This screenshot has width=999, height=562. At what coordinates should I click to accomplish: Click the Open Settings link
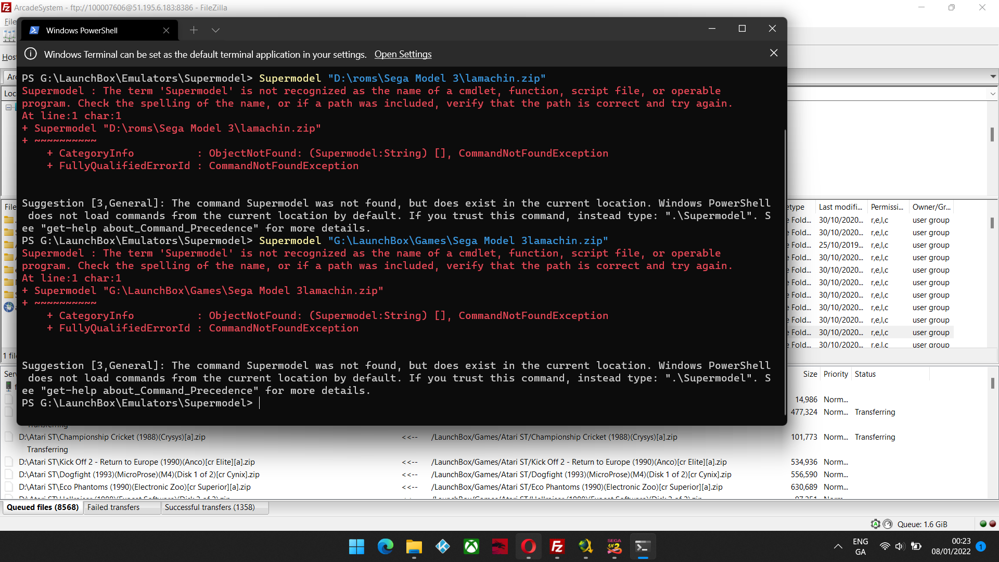pyautogui.click(x=403, y=54)
